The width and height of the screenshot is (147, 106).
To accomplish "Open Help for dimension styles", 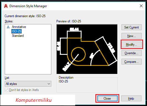I will (x=131, y=99).
